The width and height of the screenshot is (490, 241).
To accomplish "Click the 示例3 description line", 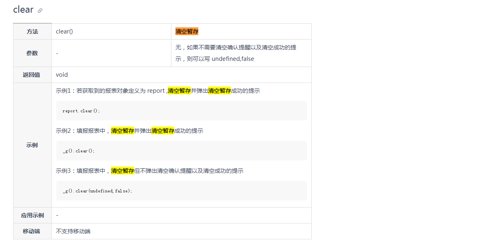I will coord(150,171).
